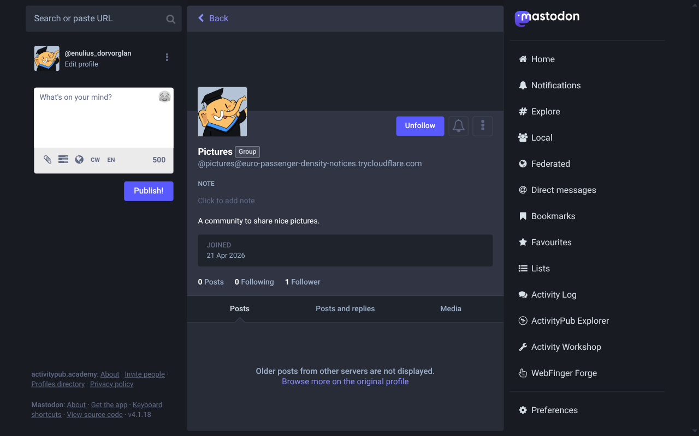Attach a file using the paperclip icon
Image resolution: width=699 pixels, height=436 pixels.
pos(47,159)
